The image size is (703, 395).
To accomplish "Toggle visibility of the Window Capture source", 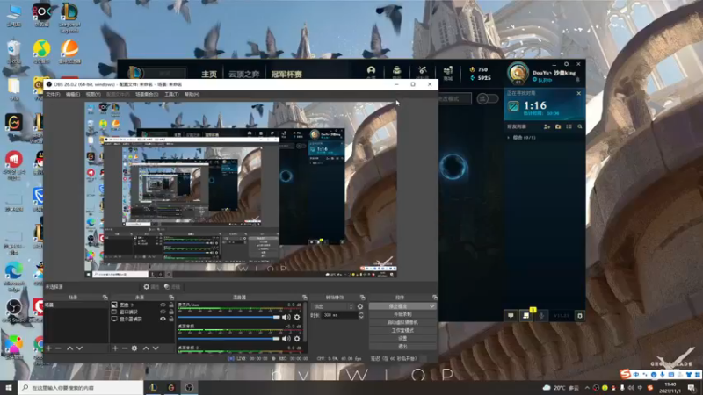I will (163, 312).
